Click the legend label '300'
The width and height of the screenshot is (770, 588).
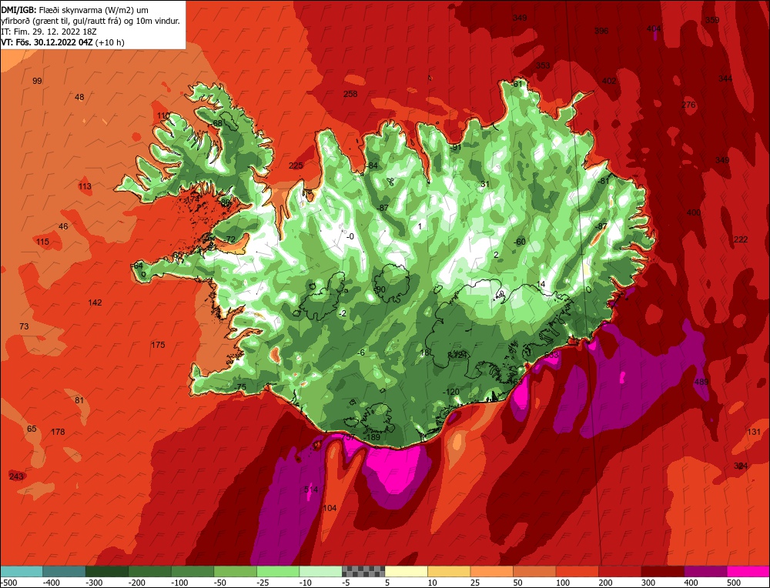tap(648, 583)
